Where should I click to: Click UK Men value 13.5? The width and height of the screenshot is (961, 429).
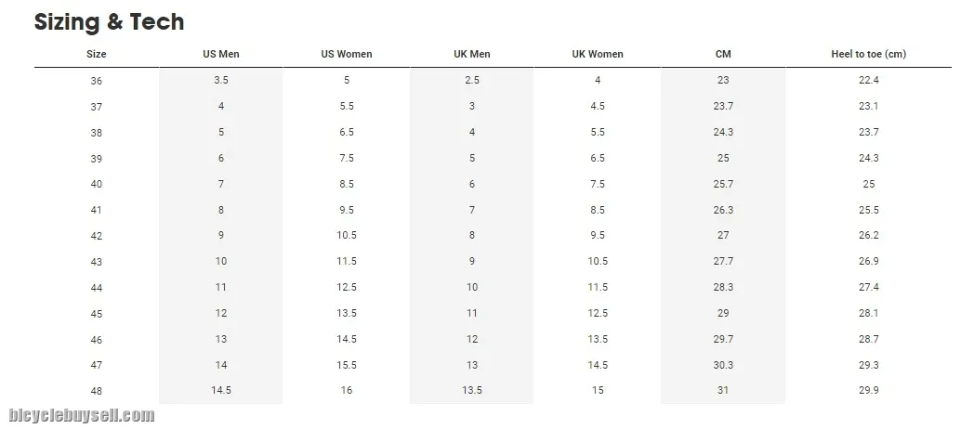click(472, 391)
